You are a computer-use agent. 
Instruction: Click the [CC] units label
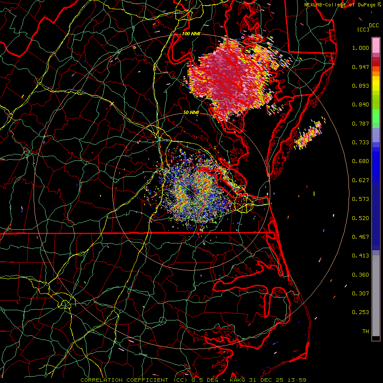pyautogui.click(x=363, y=29)
